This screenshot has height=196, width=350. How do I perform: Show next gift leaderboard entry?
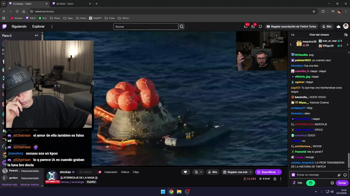point(348,44)
